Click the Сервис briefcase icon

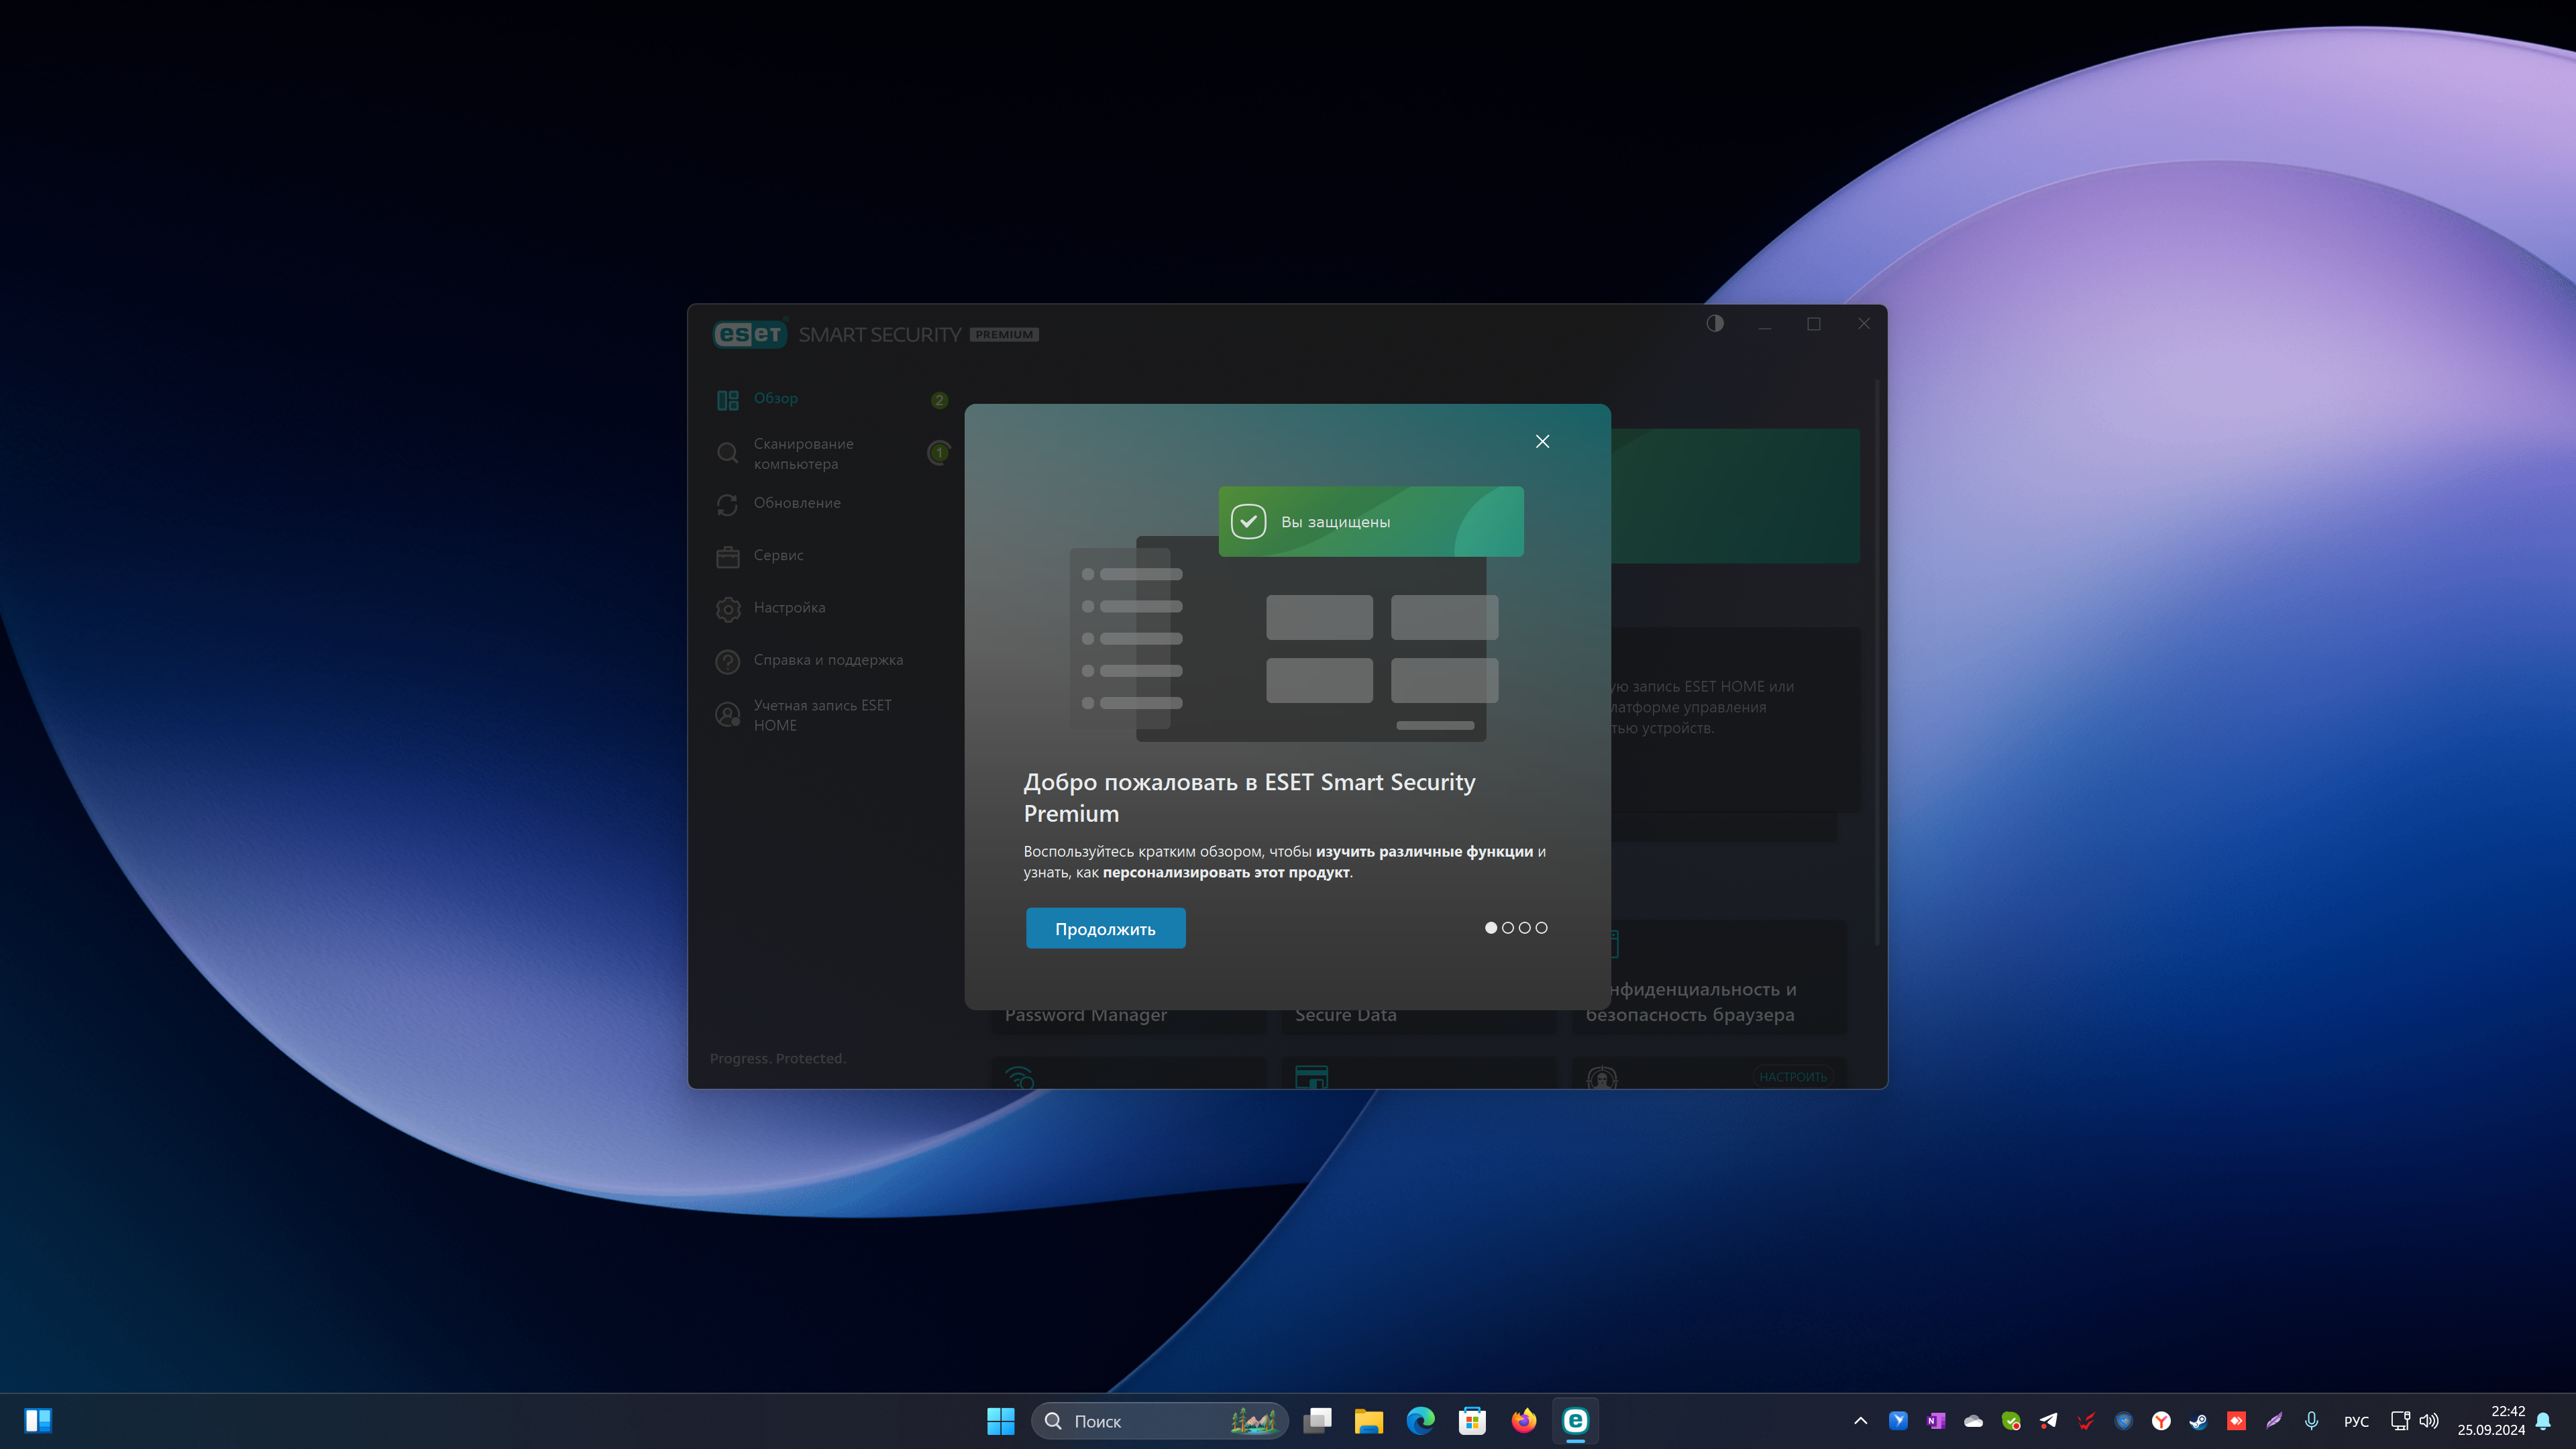[x=727, y=557]
